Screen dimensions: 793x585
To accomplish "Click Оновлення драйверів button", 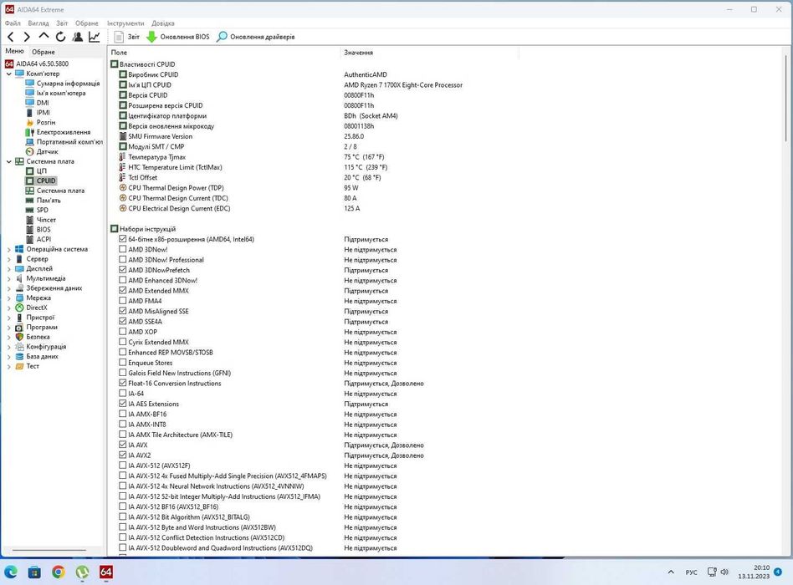I will [255, 37].
